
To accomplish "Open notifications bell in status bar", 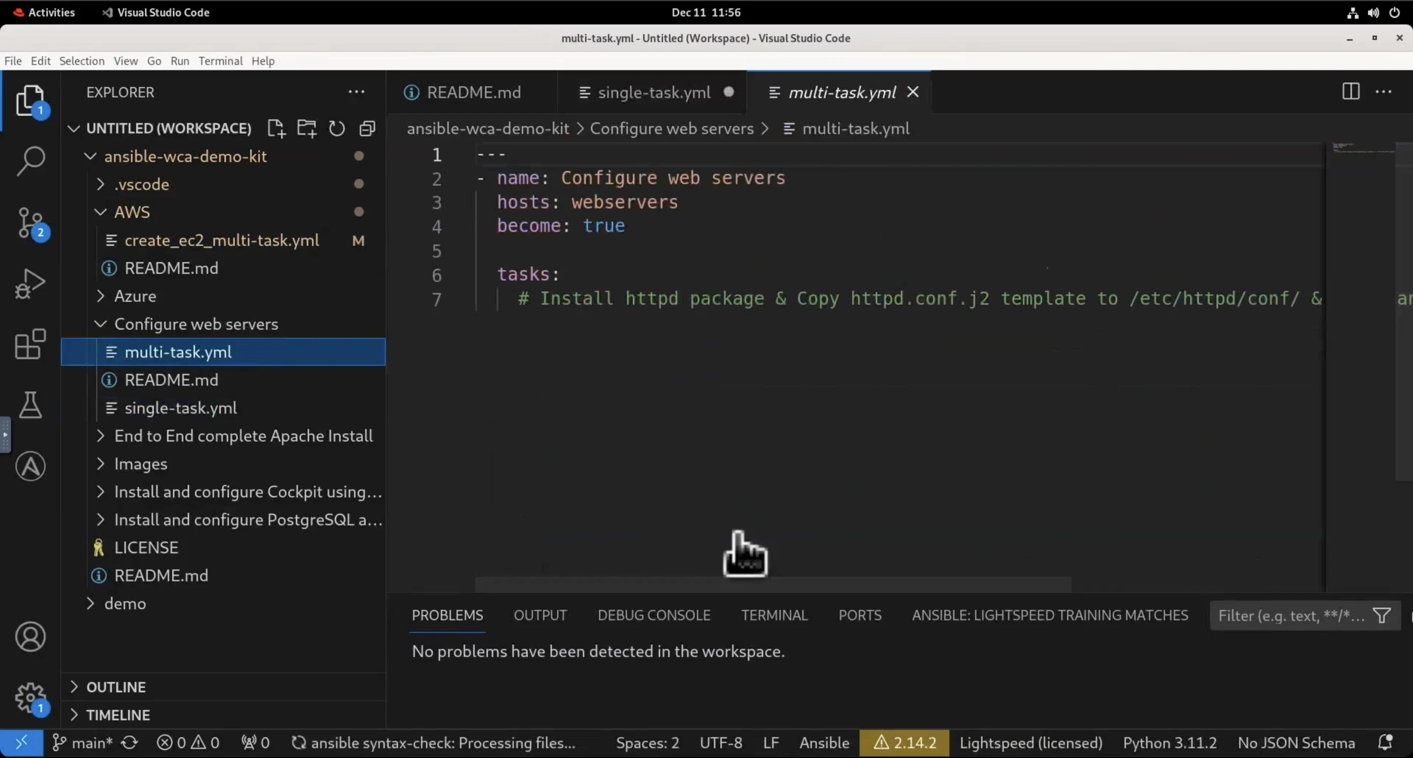I will pos(1385,743).
